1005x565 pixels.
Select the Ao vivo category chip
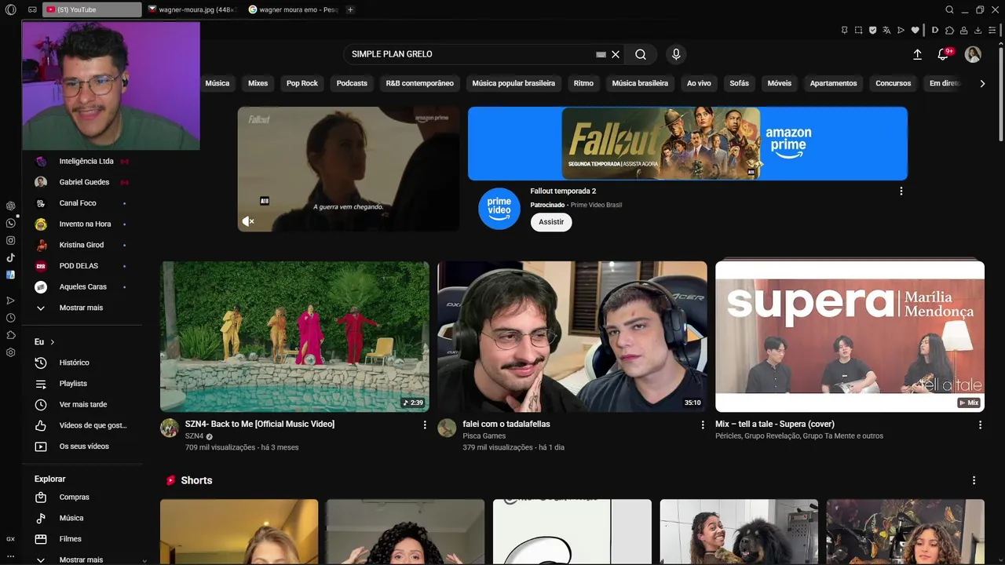pos(699,83)
